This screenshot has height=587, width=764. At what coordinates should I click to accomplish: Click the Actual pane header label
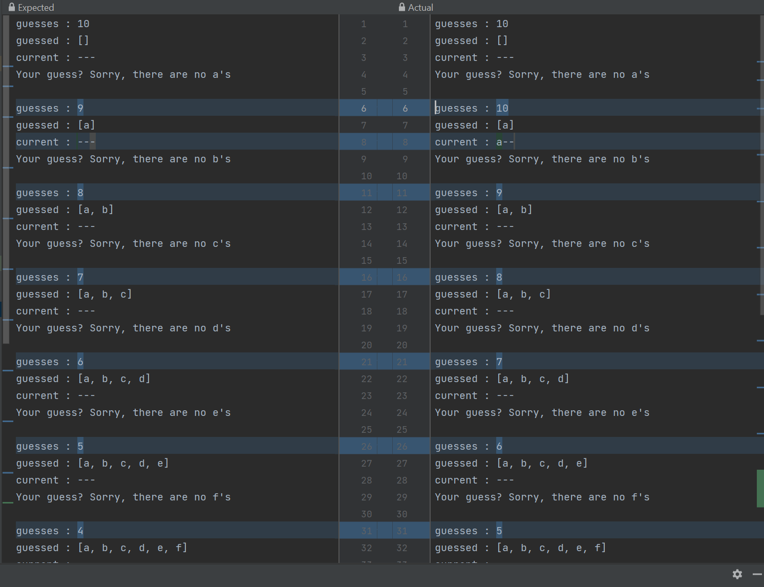[x=420, y=8]
